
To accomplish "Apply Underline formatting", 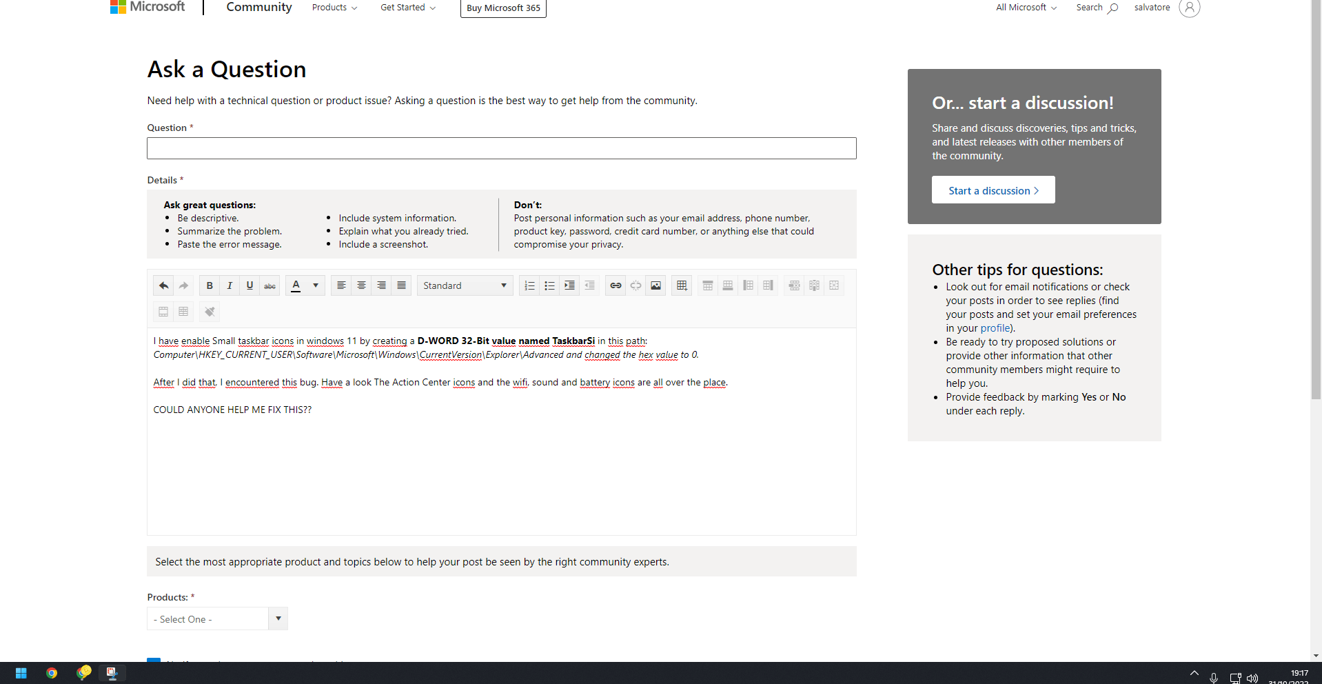I will coord(250,285).
